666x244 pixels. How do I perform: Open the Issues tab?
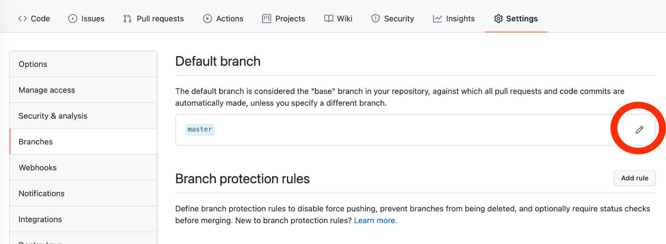[92, 19]
